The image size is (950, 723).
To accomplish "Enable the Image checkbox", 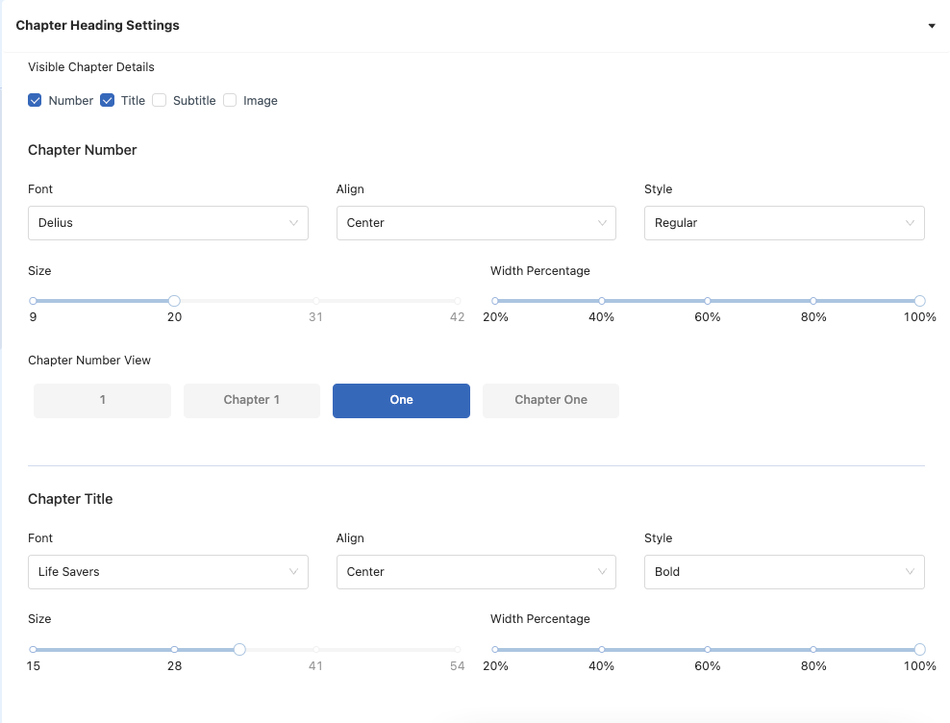I will [x=230, y=100].
